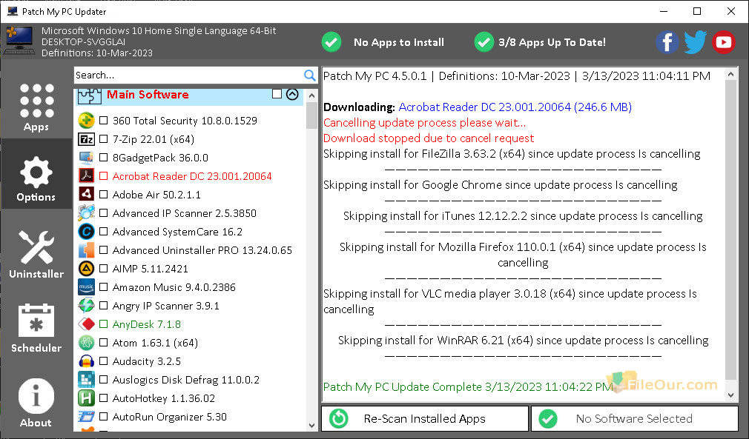Viewport: 749px width, 439px height.
Task: Click the green check beside 3/8 Apps Up To Date
Action: pyautogui.click(x=484, y=42)
